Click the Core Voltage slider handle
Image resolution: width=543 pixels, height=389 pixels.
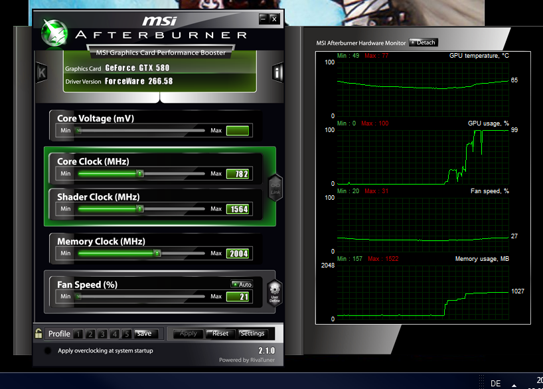(79, 131)
